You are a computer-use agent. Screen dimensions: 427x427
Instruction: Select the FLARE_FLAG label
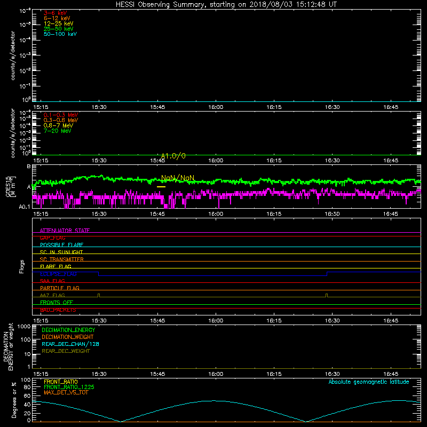point(56,266)
